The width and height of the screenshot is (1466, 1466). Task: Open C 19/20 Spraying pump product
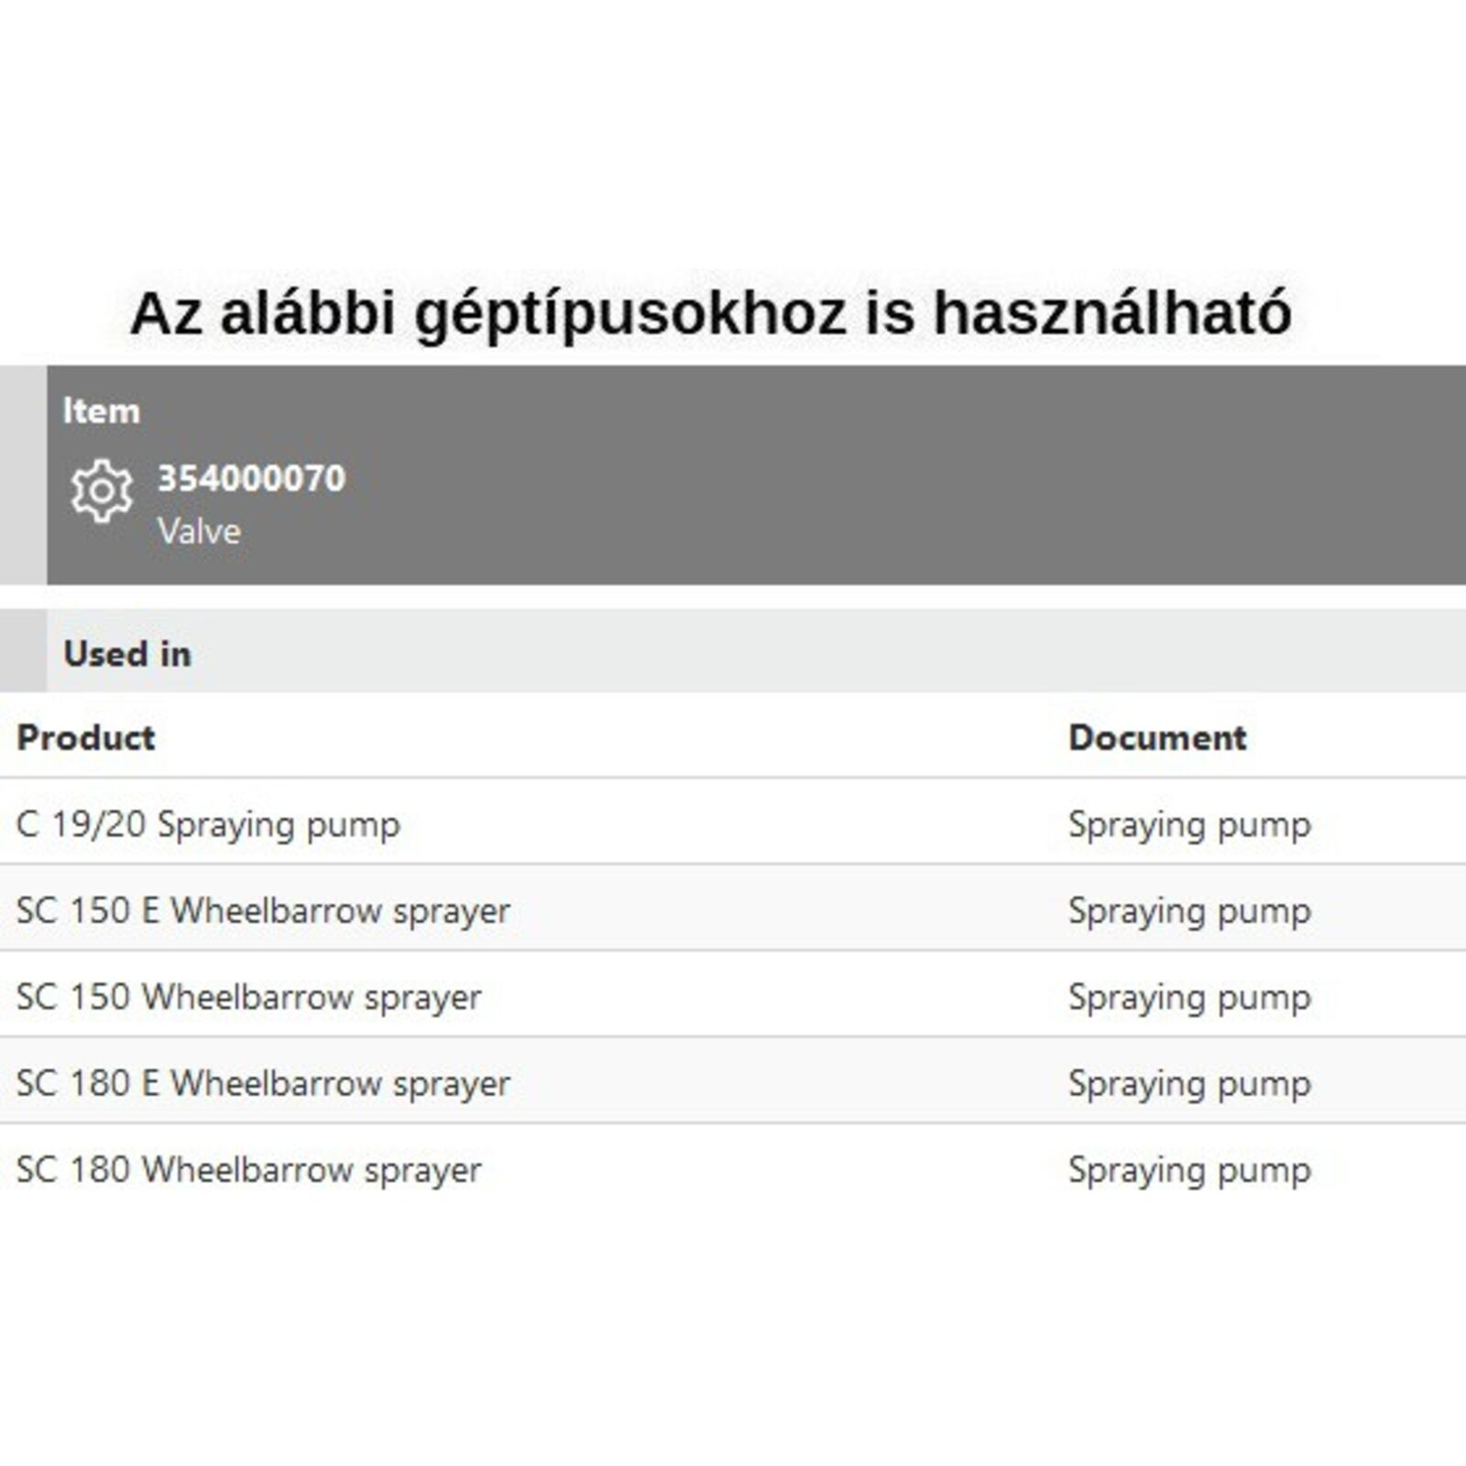click(x=208, y=824)
